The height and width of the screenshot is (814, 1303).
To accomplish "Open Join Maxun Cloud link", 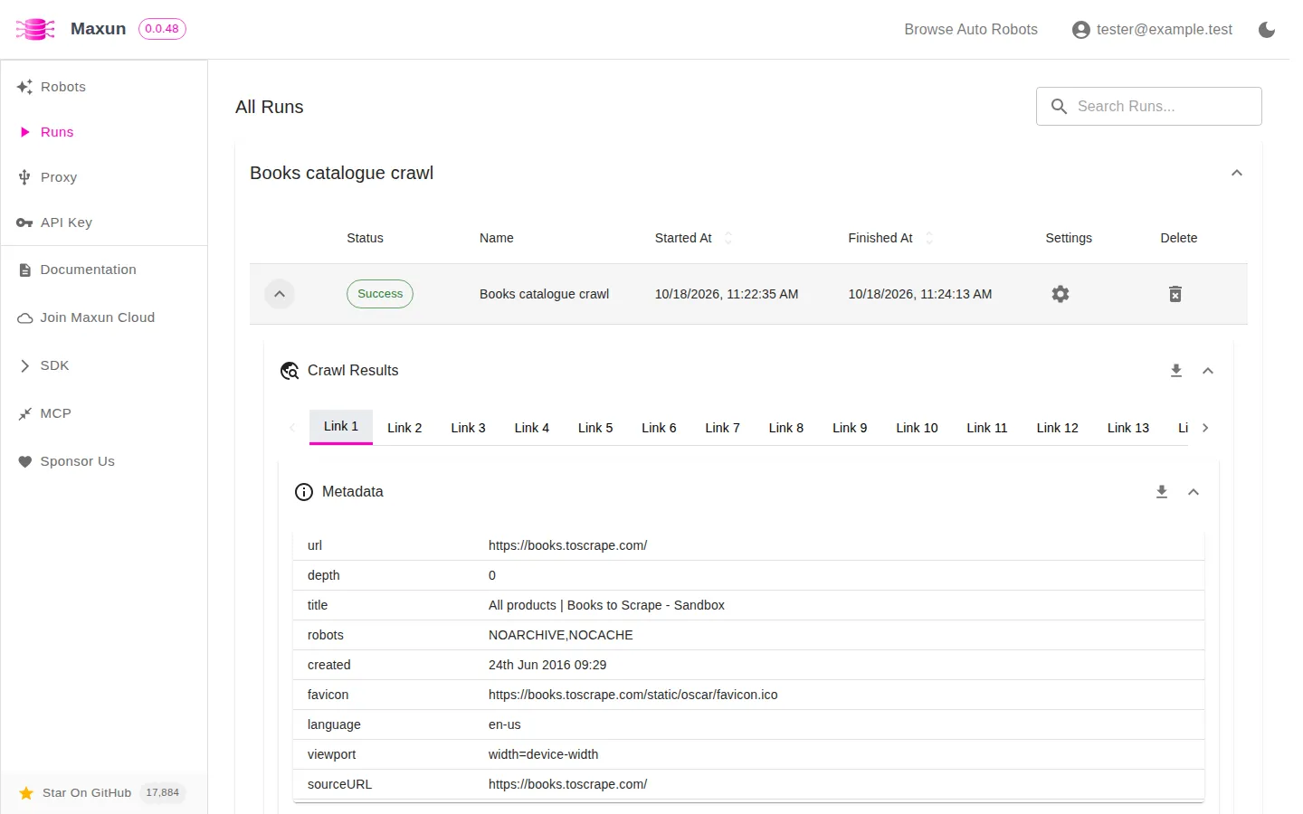I will [104, 317].
